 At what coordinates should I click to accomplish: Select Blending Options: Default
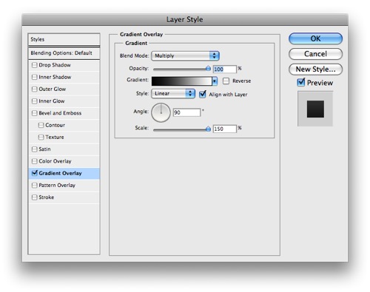click(x=64, y=53)
